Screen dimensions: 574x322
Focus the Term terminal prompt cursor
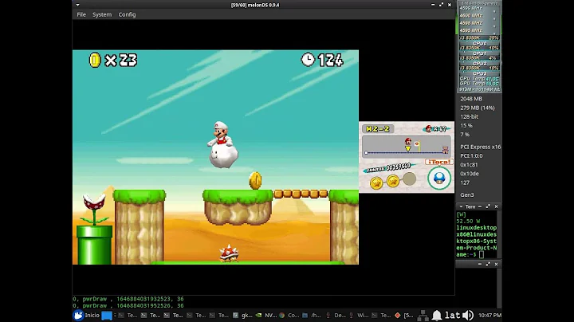(x=482, y=254)
